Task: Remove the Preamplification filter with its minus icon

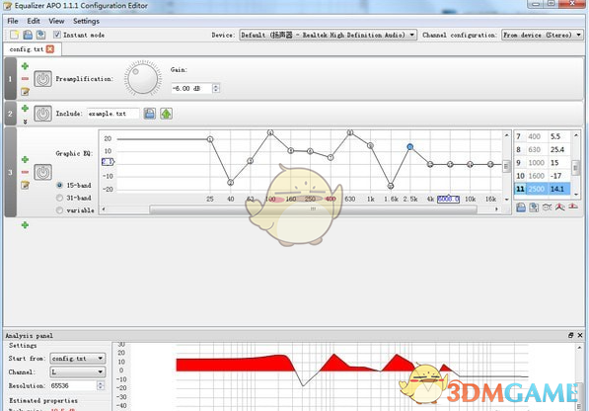Action: (25, 79)
